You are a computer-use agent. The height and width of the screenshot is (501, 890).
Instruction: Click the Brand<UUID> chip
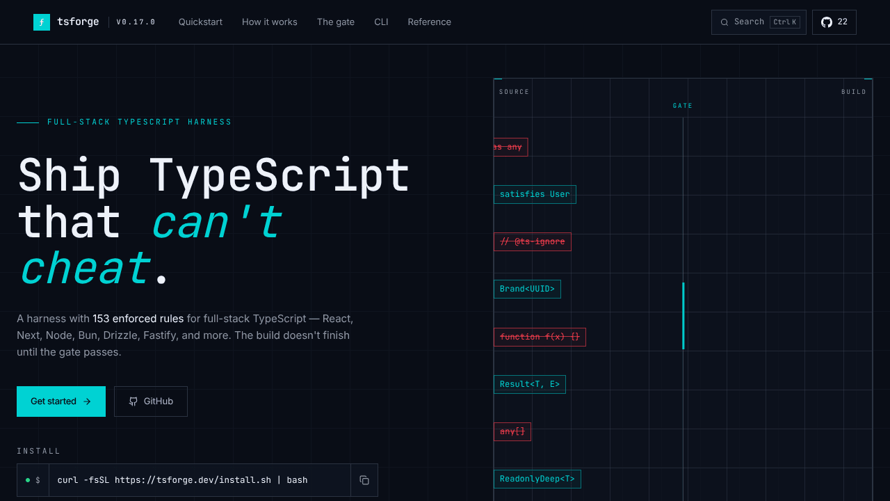(527, 289)
